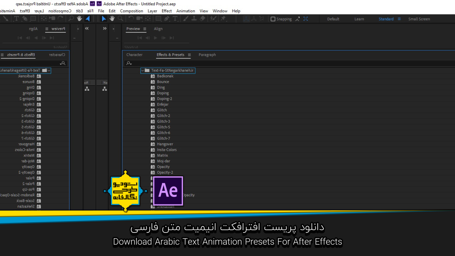455x256 pixels.
Task: Open the File menu
Action: point(101,11)
